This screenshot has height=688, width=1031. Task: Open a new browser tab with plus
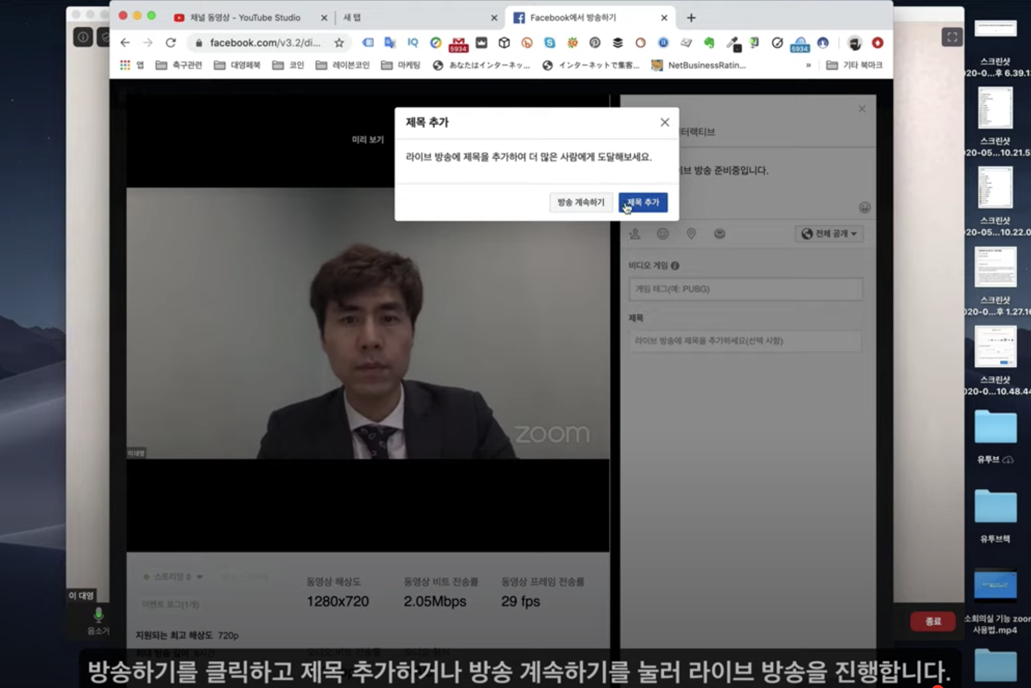(x=691, y=18)
